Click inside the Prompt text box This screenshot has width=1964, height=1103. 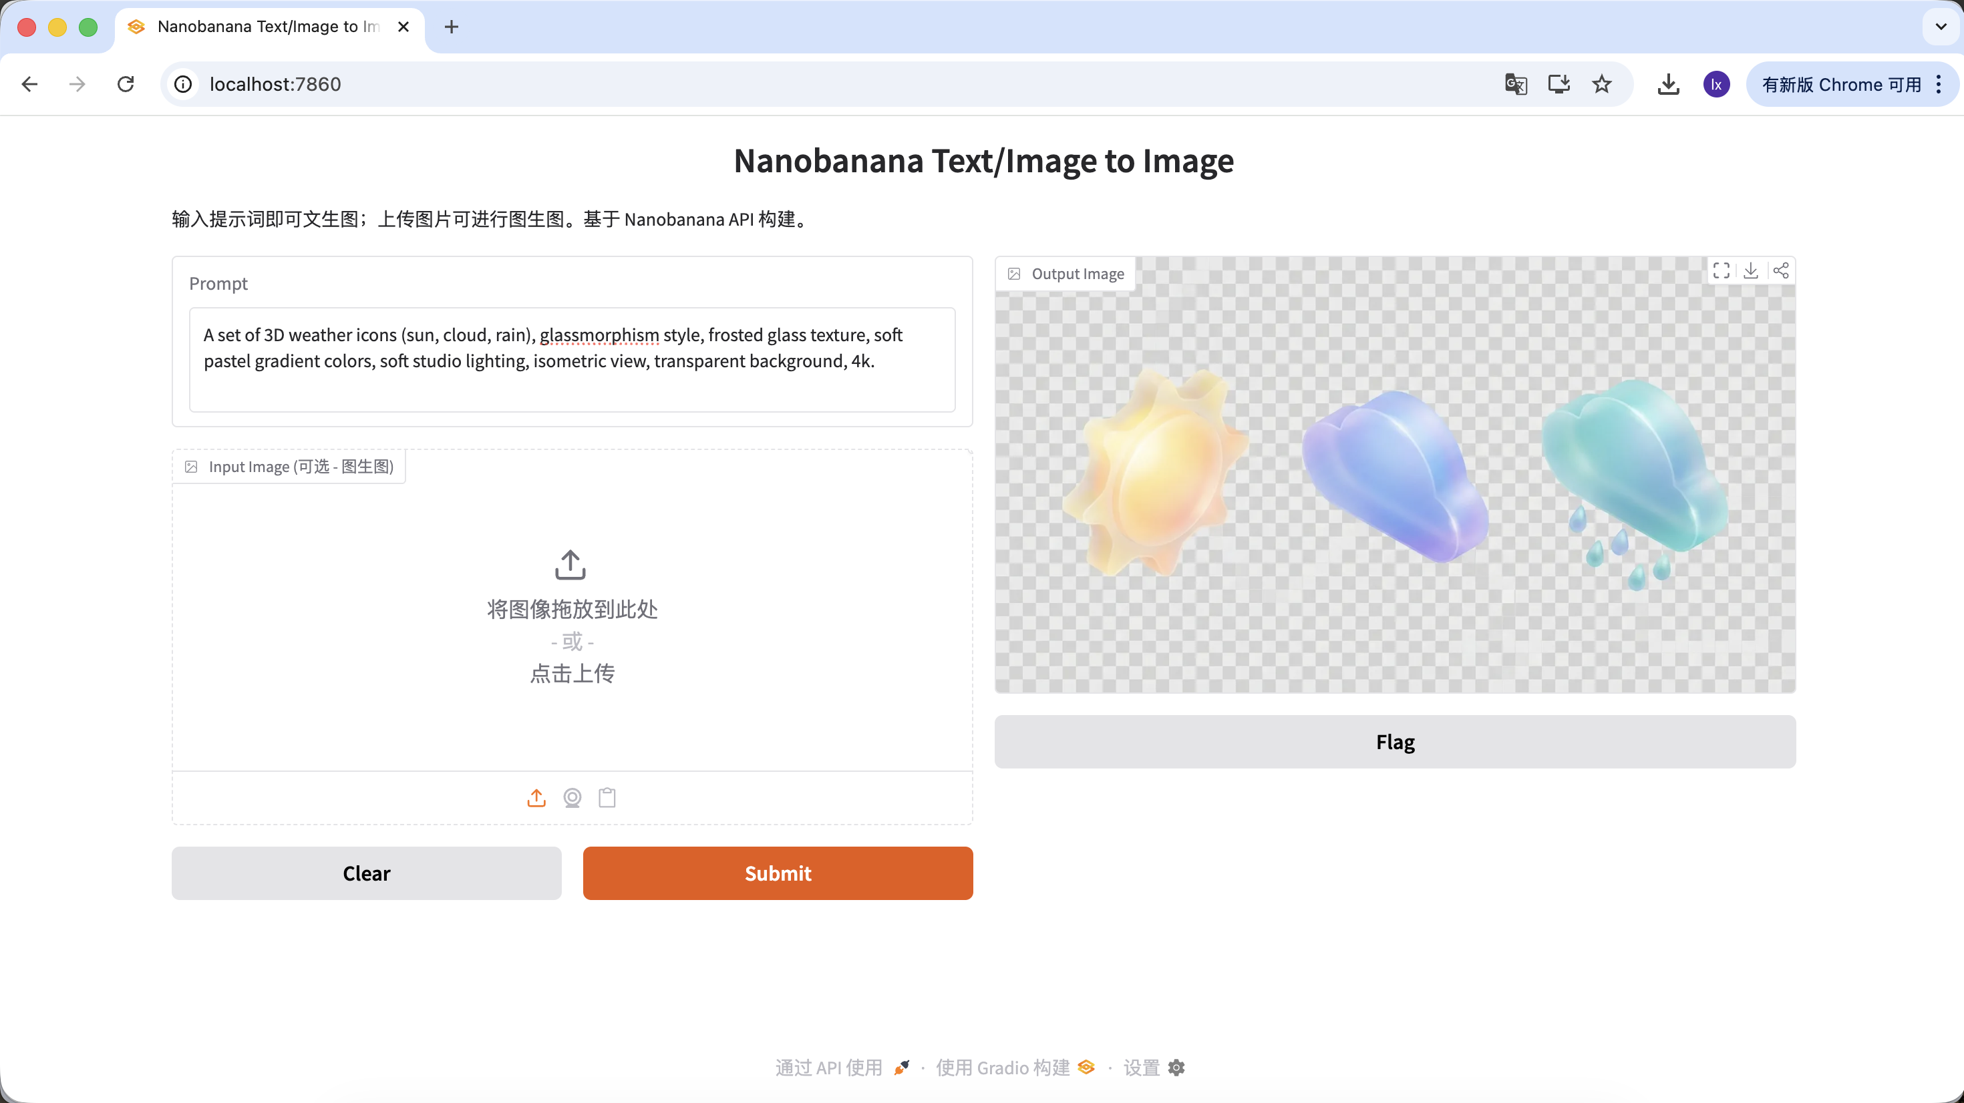click(x=572, y=360)
